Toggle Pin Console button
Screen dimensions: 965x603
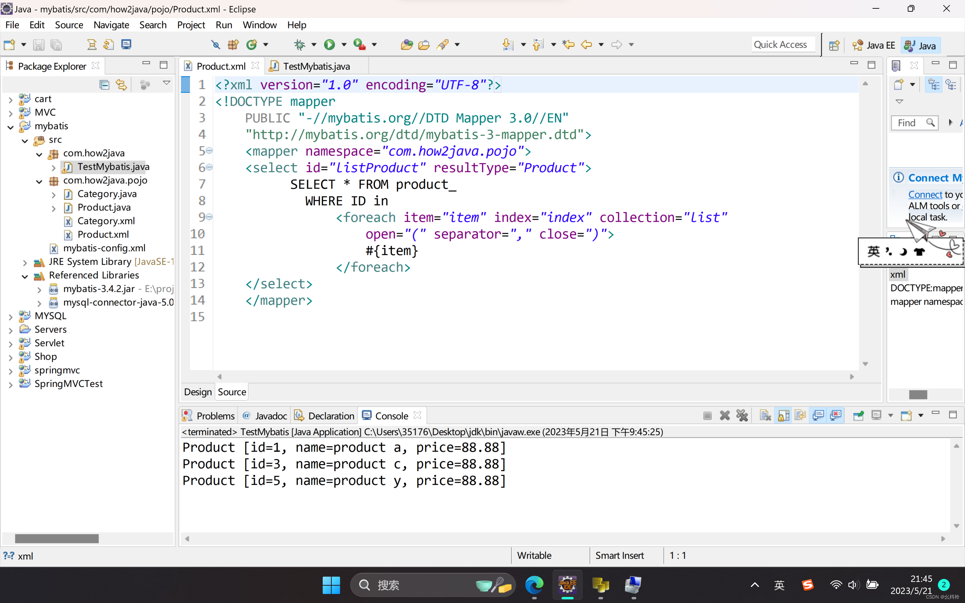[x=858, y=415]
